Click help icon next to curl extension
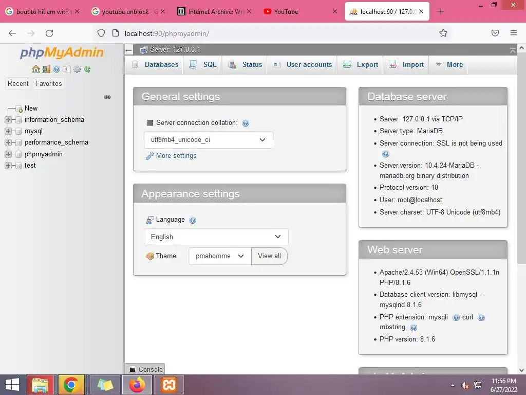The width and height of the screenshot is (526, 395). 481,317
